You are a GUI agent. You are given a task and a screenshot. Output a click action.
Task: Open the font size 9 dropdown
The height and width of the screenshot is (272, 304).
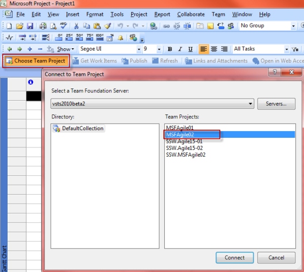pyautogui.click(x=159, y=49)
